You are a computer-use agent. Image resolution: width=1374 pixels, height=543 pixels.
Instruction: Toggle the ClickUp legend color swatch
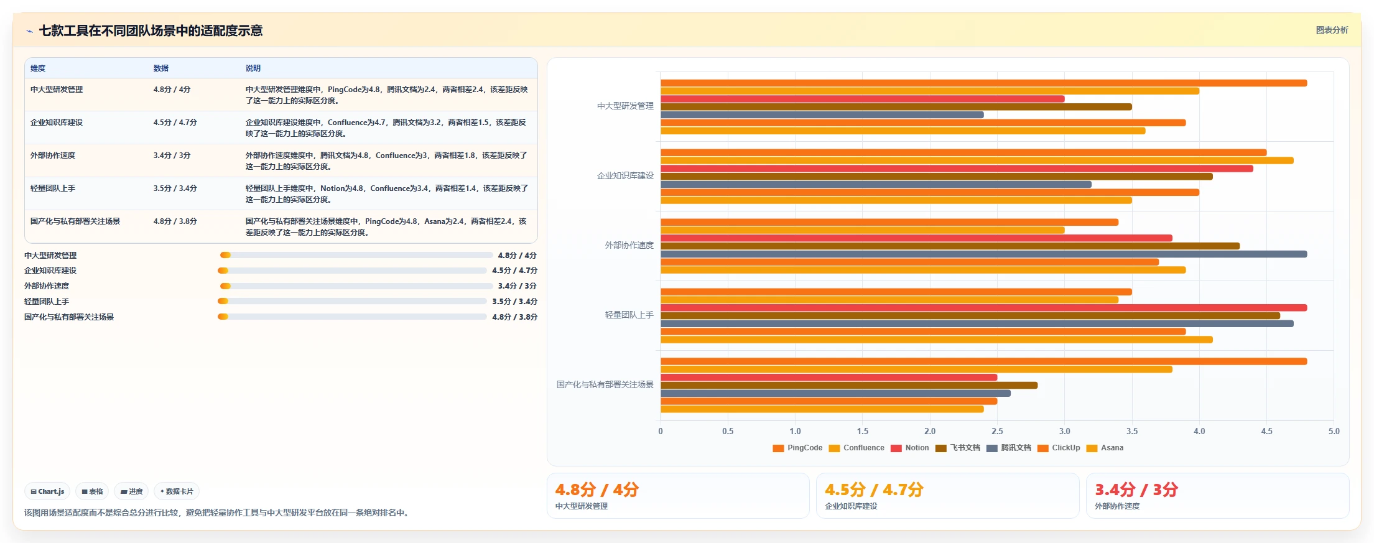[x=1043, y=448]
